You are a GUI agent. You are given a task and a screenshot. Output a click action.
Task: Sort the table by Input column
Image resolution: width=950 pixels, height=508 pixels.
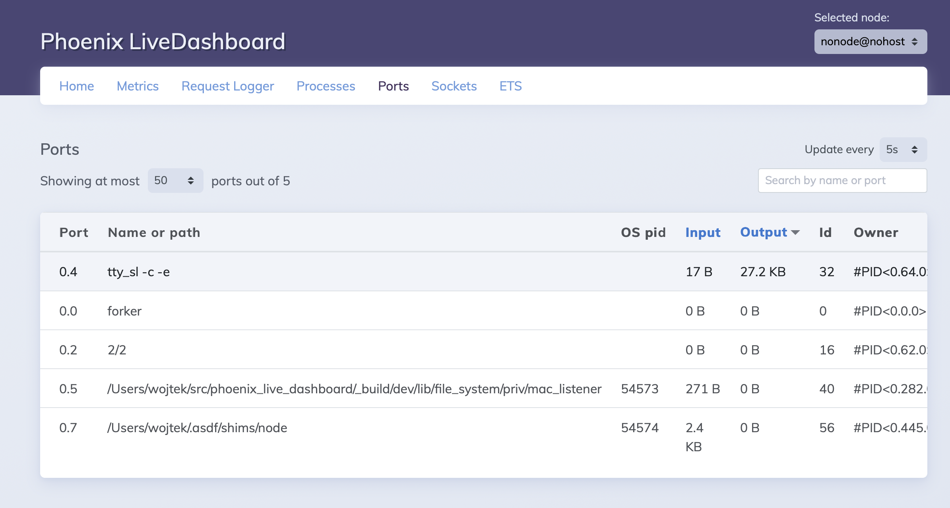tap(703, 232)
